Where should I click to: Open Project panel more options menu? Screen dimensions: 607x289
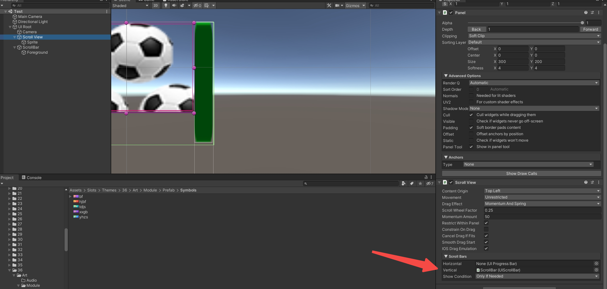pos(431,177)
